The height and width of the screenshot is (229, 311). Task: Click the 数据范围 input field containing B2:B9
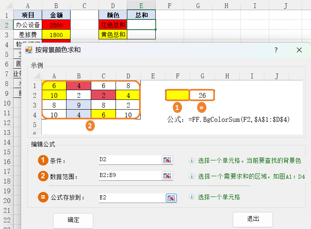coord(129,176)
